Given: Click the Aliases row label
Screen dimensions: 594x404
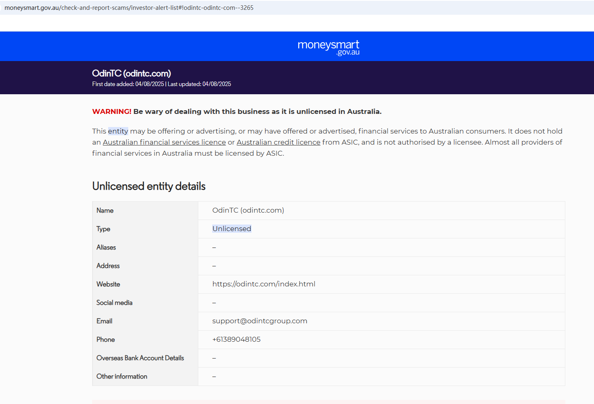Looking at the screenshot, I should [x=106, y=247].
